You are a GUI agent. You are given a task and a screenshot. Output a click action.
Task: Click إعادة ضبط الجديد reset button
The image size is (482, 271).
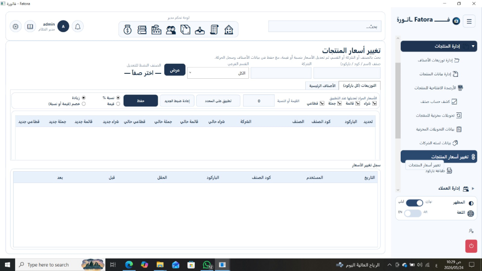pos(177,101)
